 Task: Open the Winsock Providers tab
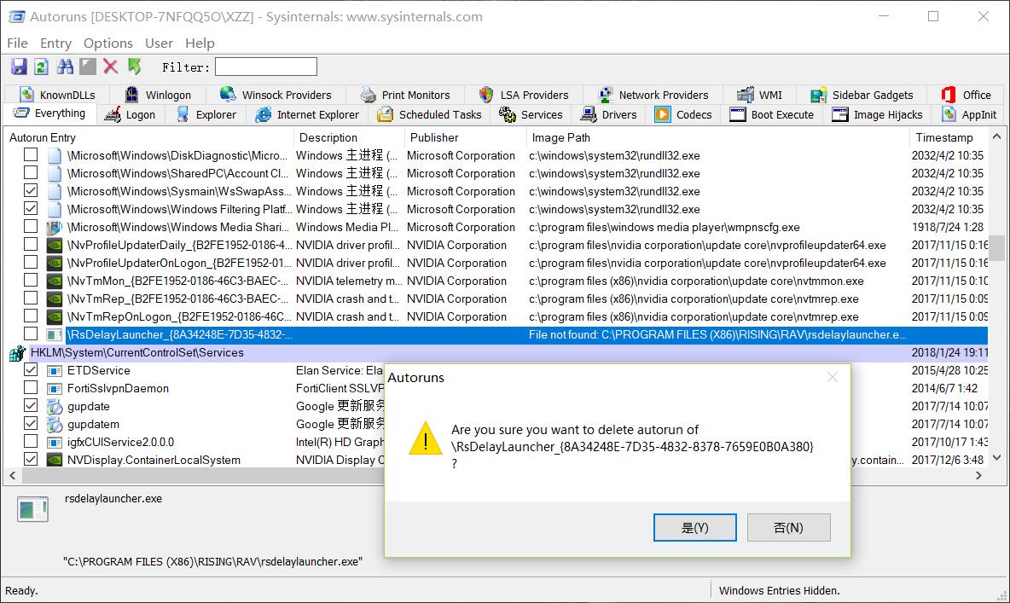click(276, 95)
